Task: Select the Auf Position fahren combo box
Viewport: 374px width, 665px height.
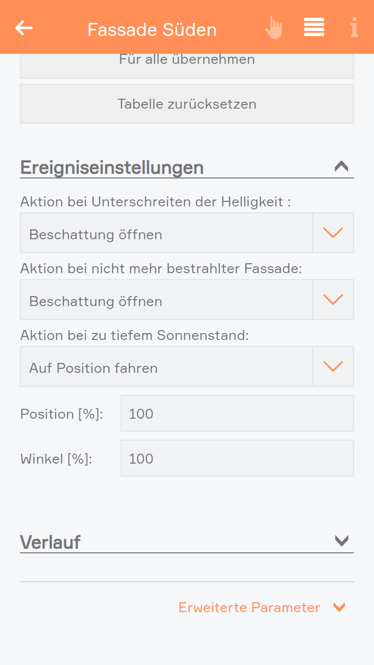Action: point(166,367)
